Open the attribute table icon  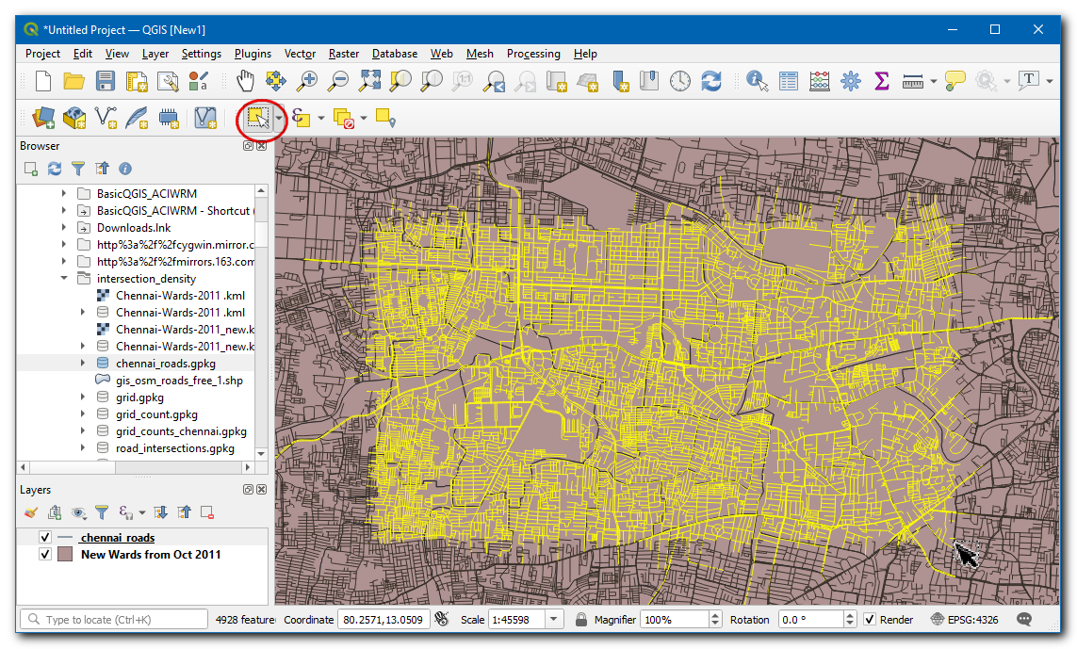point(789,81)
